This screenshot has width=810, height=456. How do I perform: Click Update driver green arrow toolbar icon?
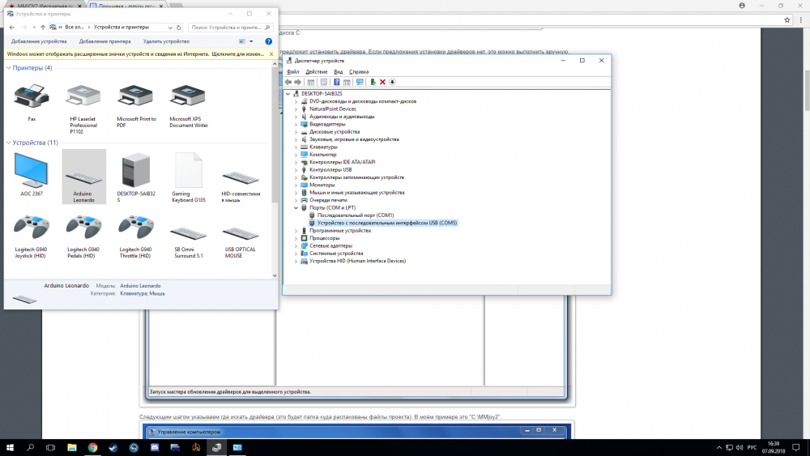pos(373,82)
